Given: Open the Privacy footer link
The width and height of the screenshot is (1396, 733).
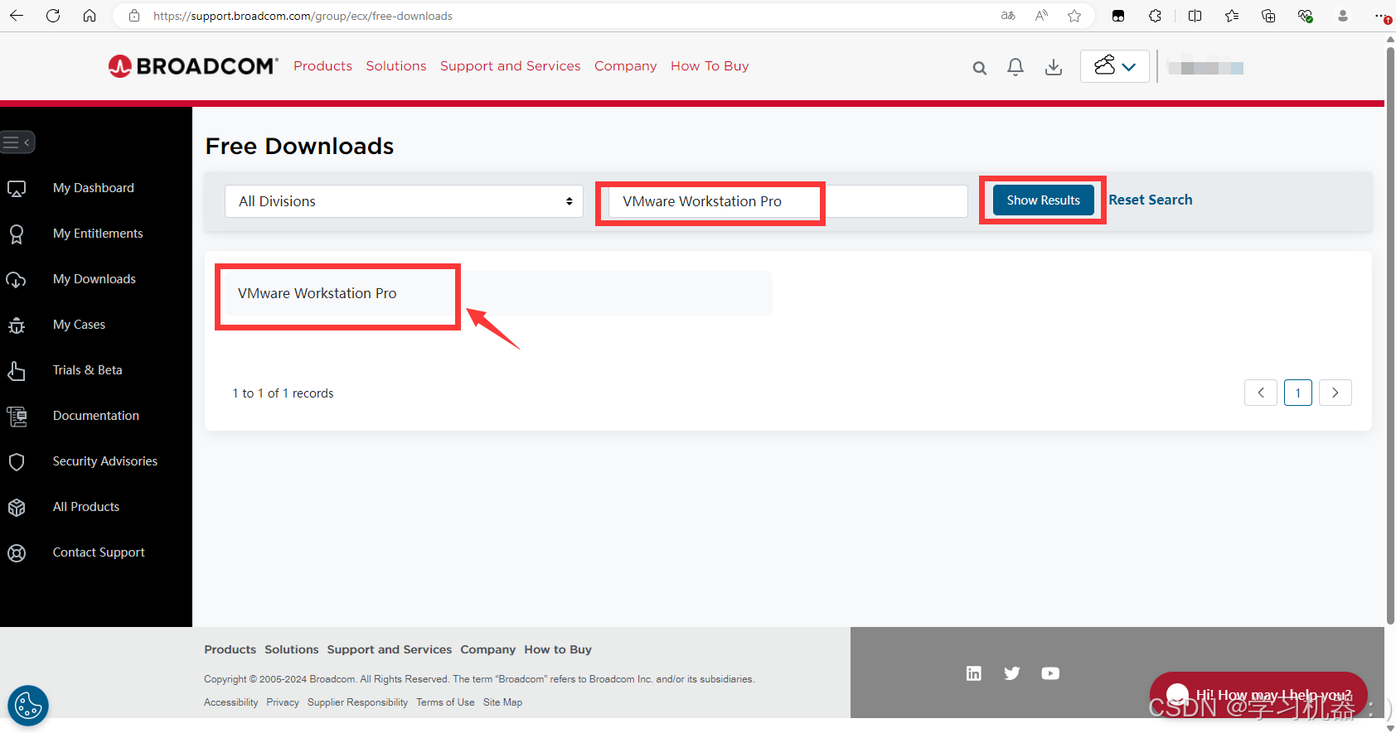Looking at the screenshot, I should point(283,702).
